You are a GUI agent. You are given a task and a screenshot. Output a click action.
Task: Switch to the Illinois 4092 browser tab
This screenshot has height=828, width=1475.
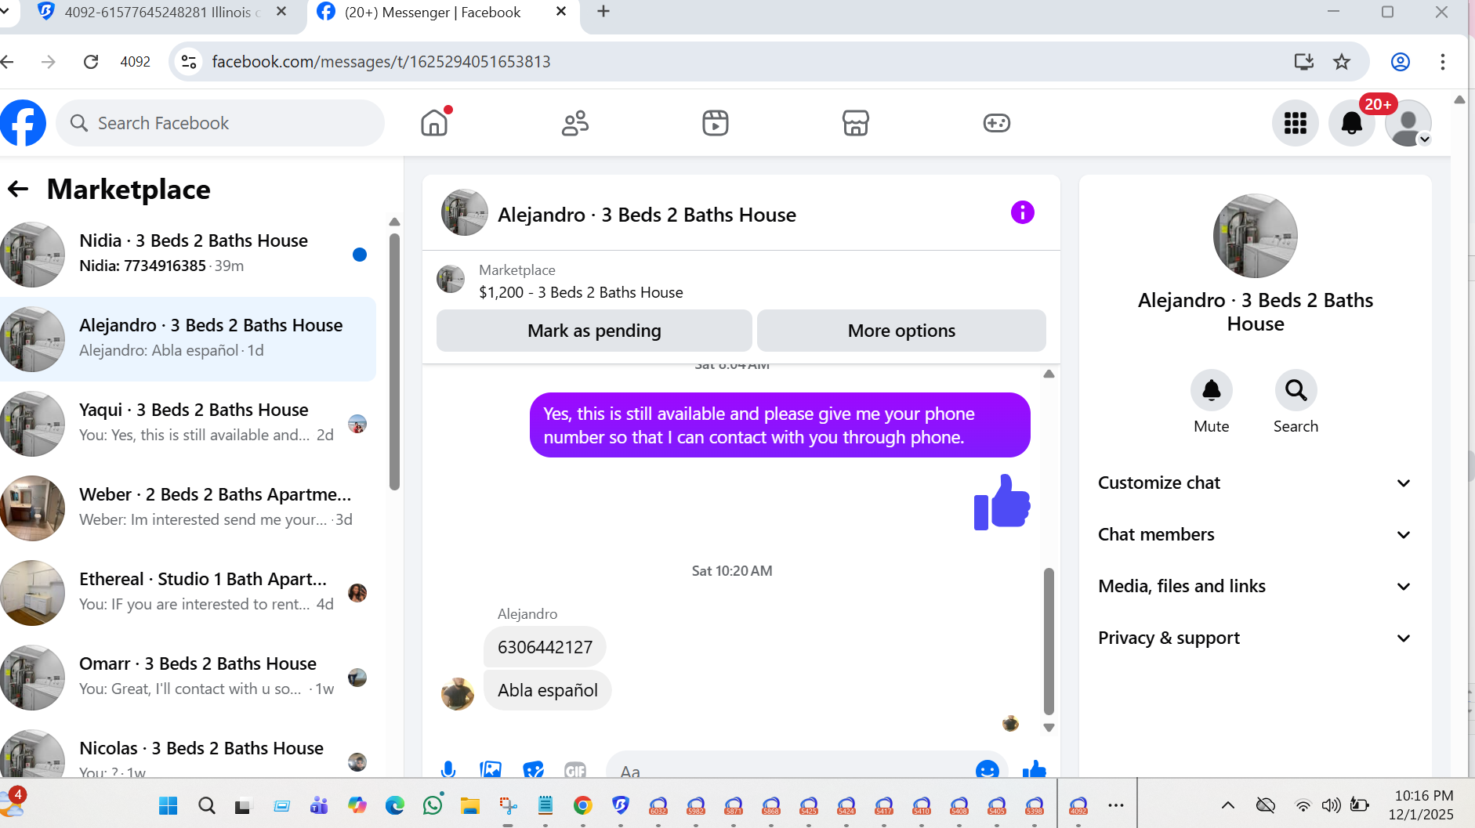[161, 13]
